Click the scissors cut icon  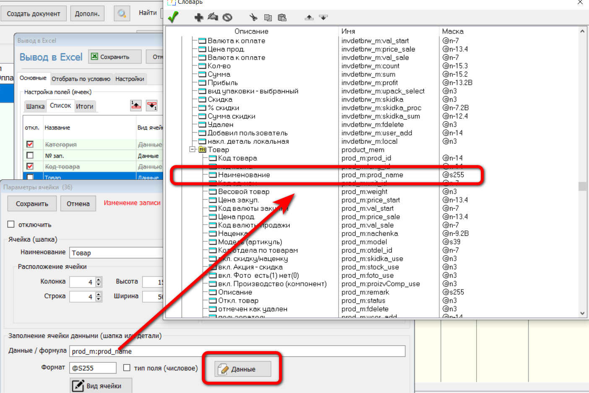[253, 17]
